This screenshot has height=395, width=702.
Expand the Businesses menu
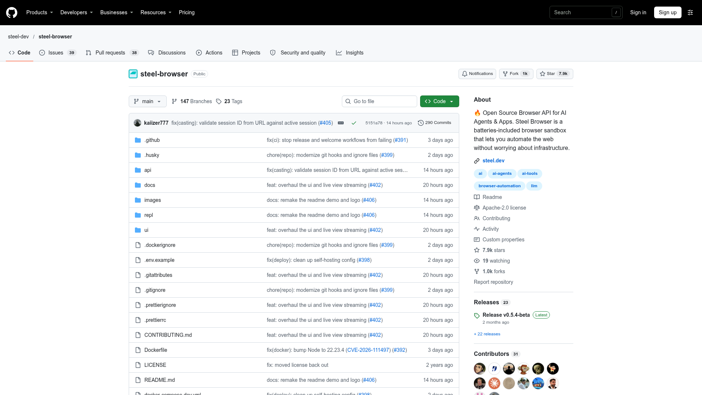point(117,12)
